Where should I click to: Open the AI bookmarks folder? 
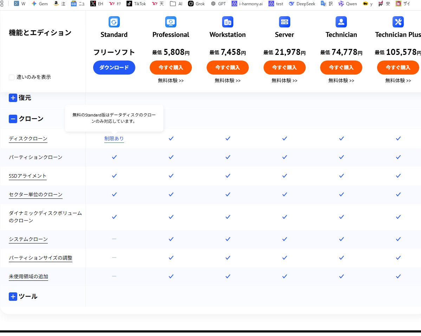coord(176,4)
